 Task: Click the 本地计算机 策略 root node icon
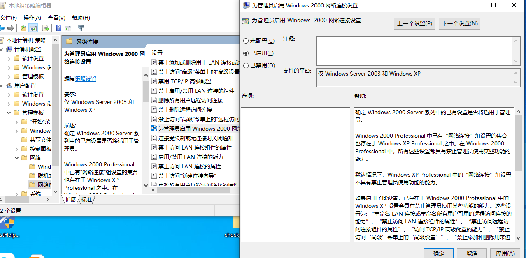2,40
